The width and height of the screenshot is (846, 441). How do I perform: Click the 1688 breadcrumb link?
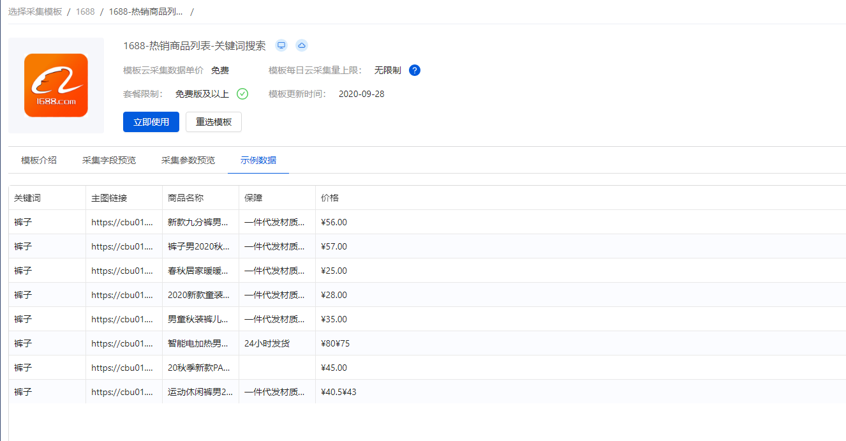85,11
